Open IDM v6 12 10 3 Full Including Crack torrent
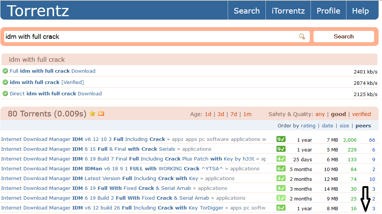Image resolution: width=382 pixels, height=214 pixels. coord(83,139)
